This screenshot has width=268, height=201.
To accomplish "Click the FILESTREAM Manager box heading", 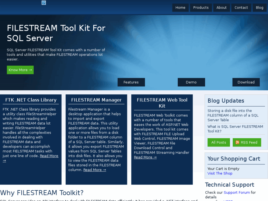I will [x=96, y=100].
